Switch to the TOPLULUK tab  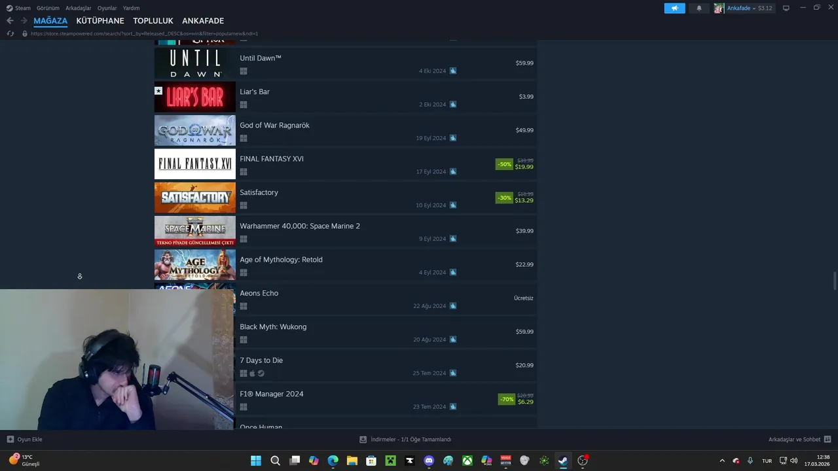153,21
